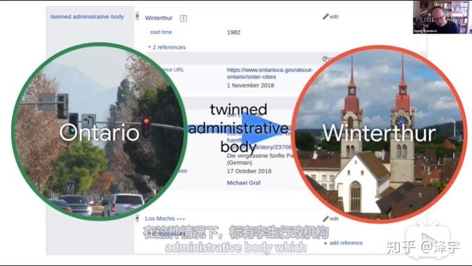472x266 pixels.
Task: Click the rank selector icon beside Winterthur
Action: tap(137, 16)
